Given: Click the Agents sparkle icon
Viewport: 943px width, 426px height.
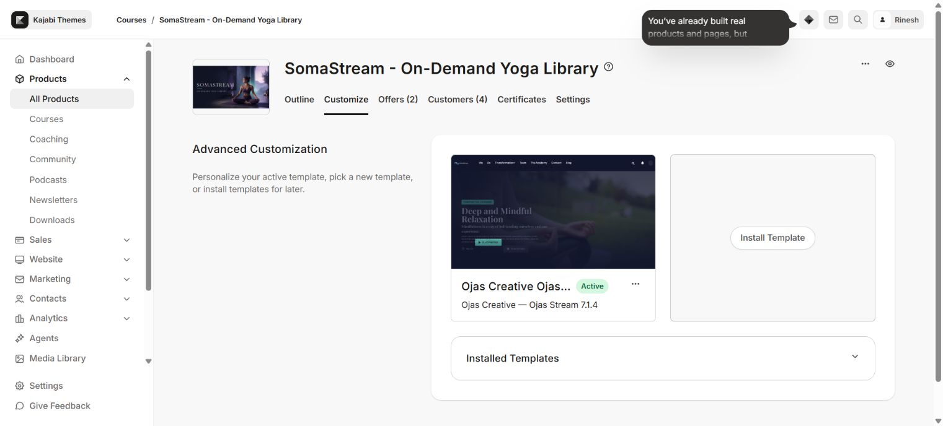Looking at the screenshot, I should tap(20, 338).
